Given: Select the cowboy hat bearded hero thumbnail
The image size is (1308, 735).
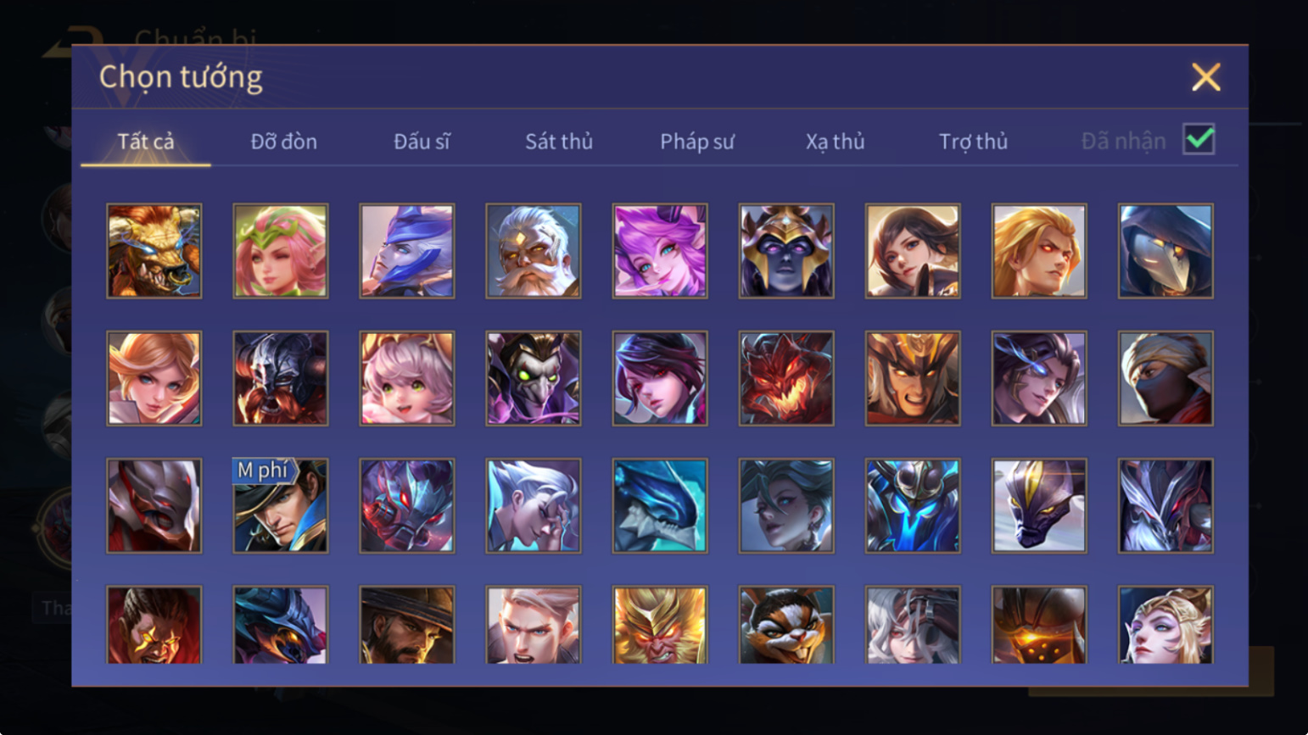Looking at the screenshot, I should click(407, 625).
